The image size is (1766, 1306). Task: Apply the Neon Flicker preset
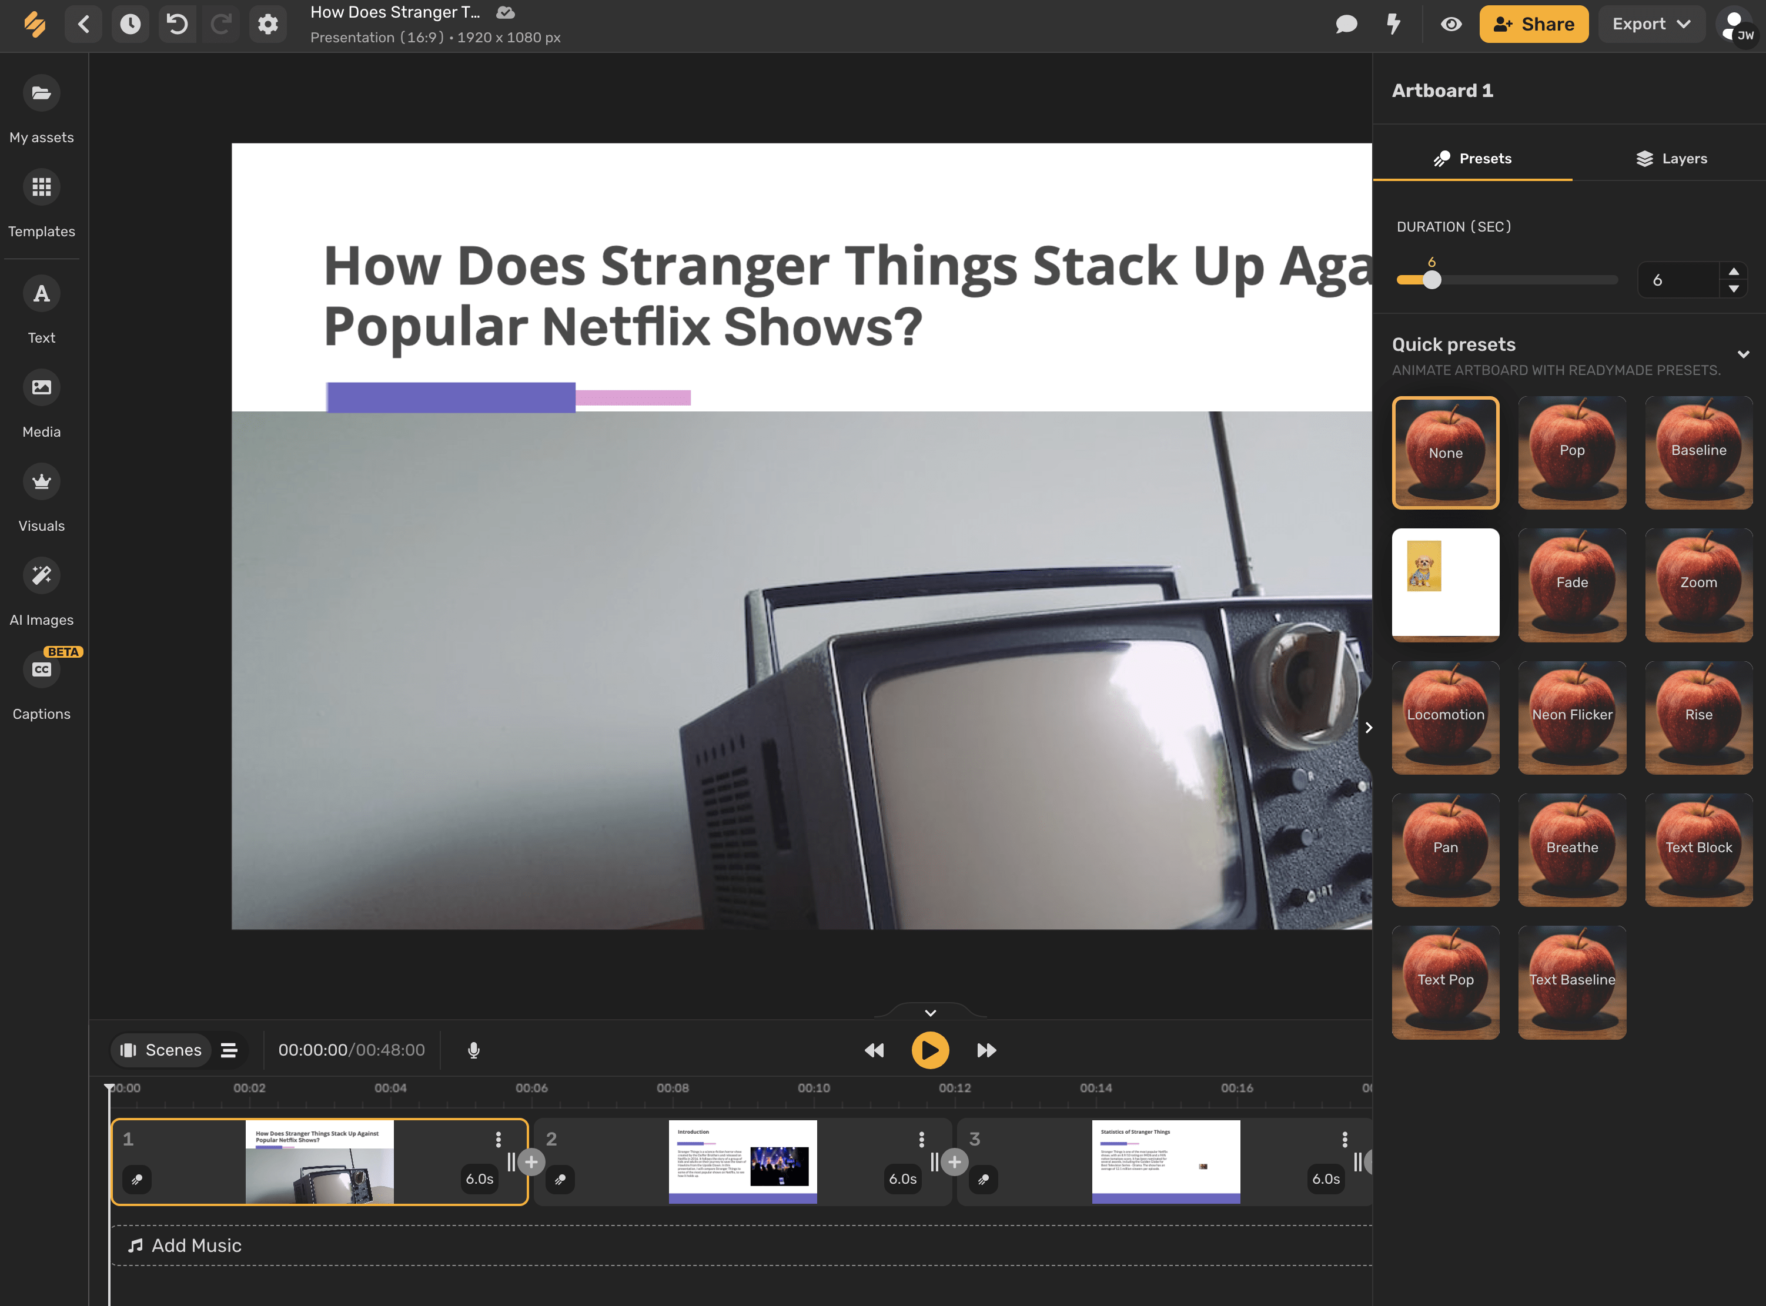(x=1571, y=718)
